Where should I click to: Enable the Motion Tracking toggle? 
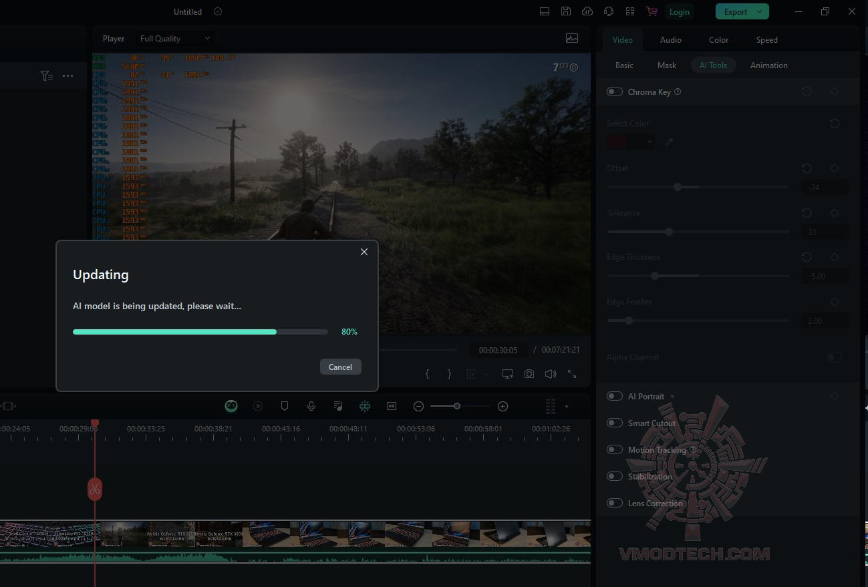(615, 449)
